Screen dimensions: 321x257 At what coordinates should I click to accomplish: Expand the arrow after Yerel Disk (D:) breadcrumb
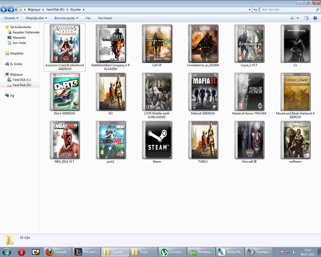click(67, 10)
